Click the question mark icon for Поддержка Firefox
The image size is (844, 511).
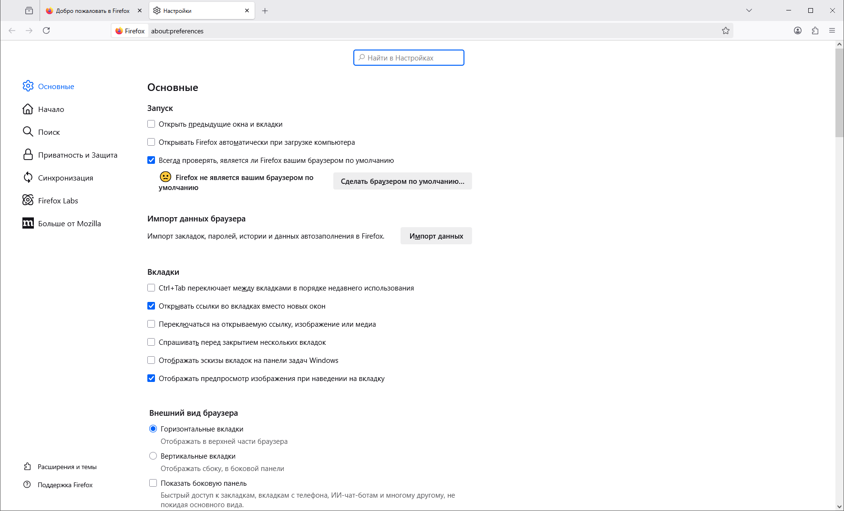pyautogui.click(x=27, y=485)
